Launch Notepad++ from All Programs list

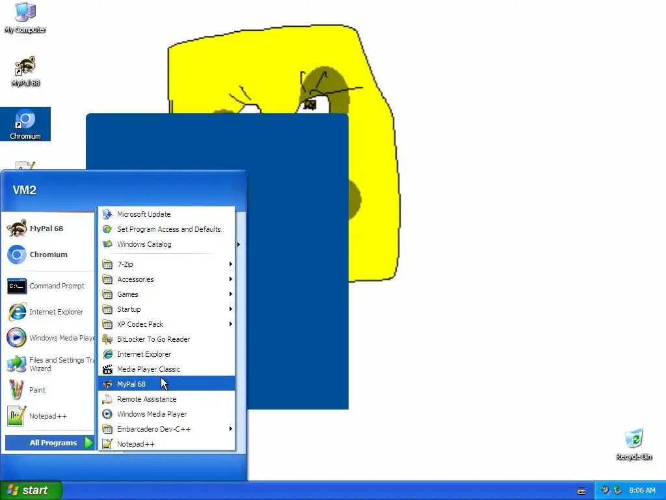pyautogui.click(x=166, y=444)
